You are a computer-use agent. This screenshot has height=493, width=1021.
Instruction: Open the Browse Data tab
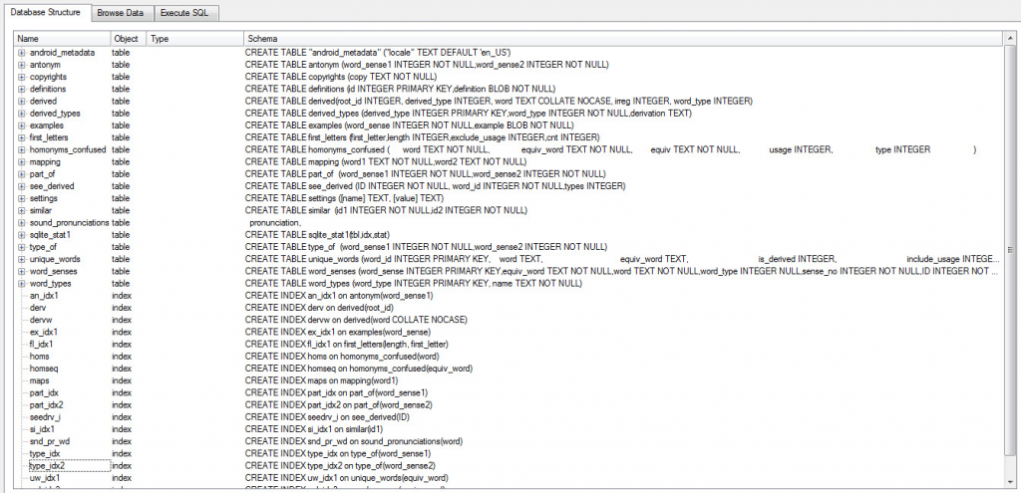tap(123, 12)
